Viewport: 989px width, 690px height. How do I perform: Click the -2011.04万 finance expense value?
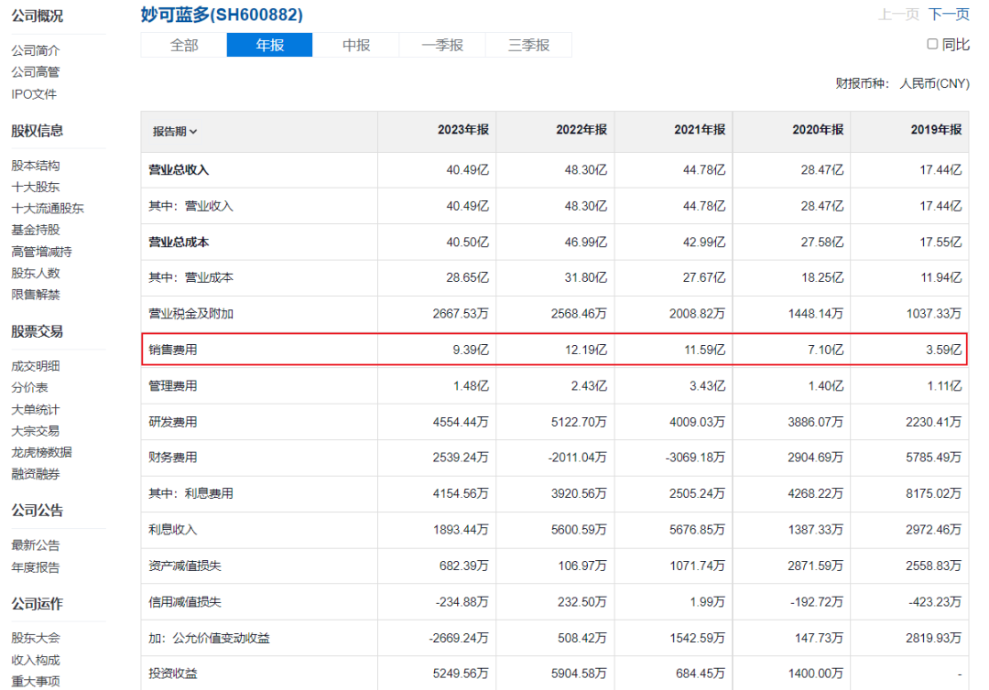tap(577, 458)
